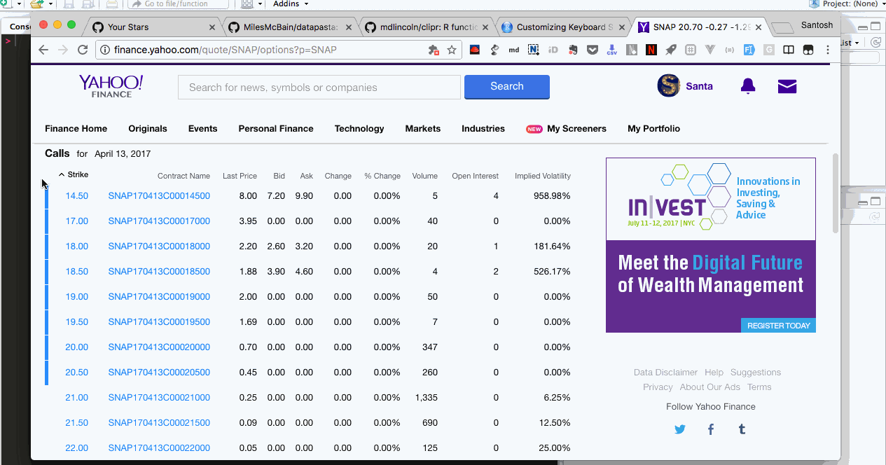The width and height of the screenshot is (886, 465).
Task: Close the MilesMcBain/datapasta tab
Action: coord(348,27)
